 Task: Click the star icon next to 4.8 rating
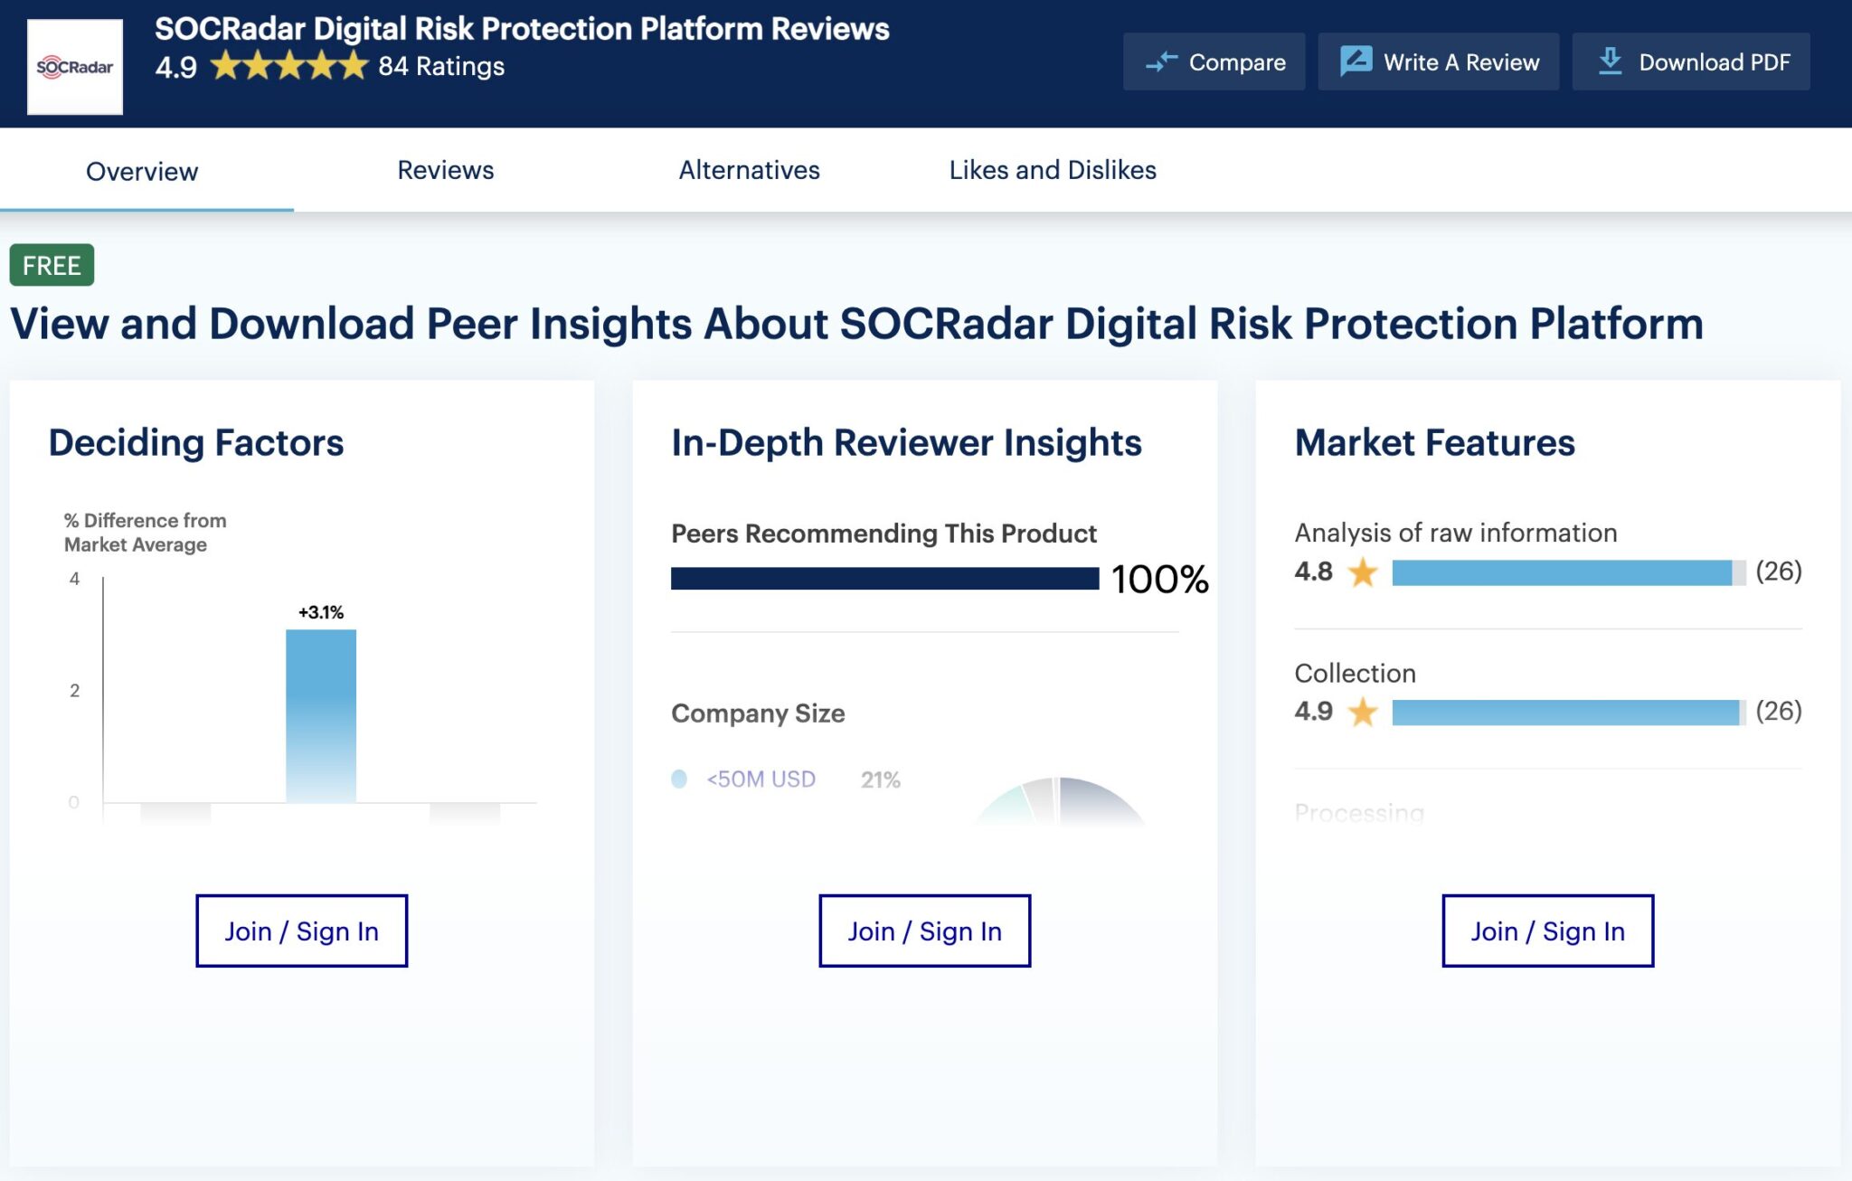1363,572
